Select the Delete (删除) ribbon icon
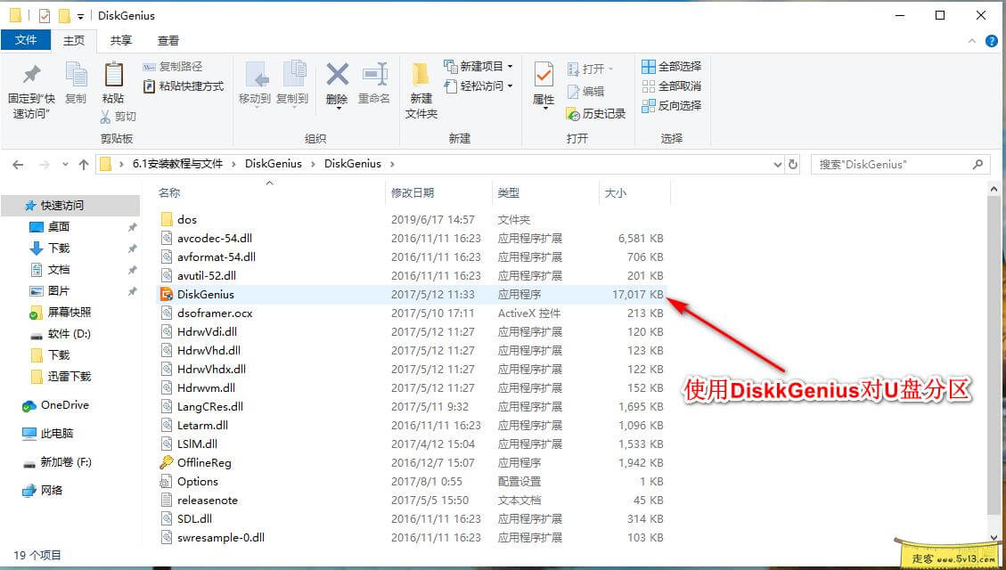This screenshot has width=1006, height=570. click(x=337, y=85)
